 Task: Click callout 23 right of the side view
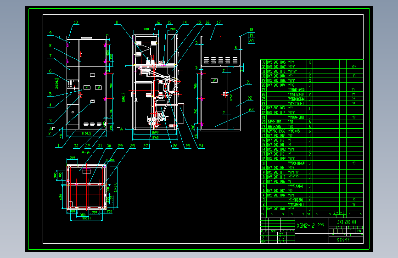tap(251, 109)
